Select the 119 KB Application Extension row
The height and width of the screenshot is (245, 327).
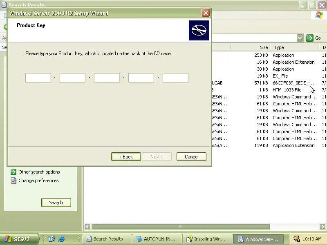[269, 145]
